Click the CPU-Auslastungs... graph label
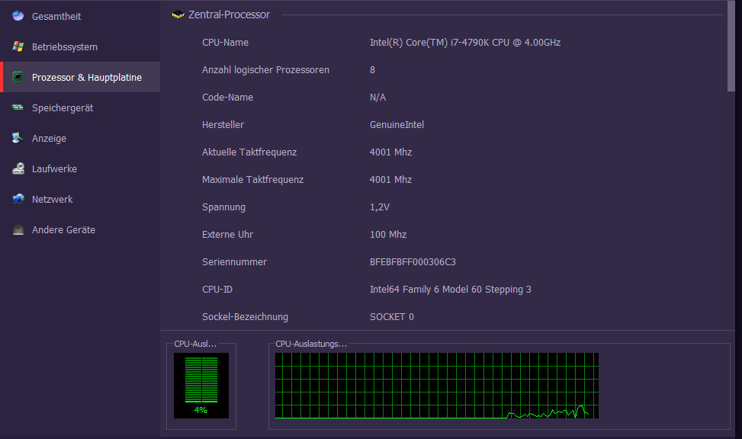The image size is (742, 439). [311, 344]
